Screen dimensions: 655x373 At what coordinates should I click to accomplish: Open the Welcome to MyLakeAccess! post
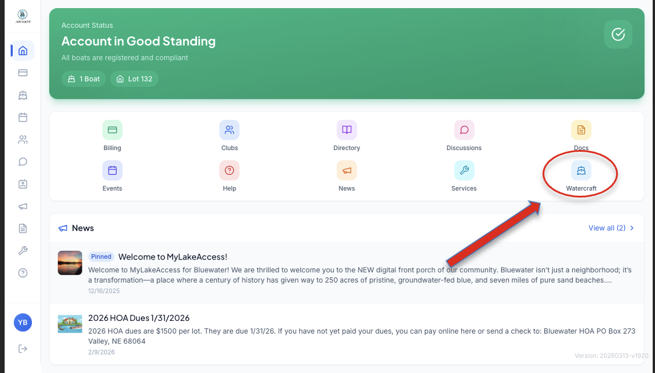point(173,257)
